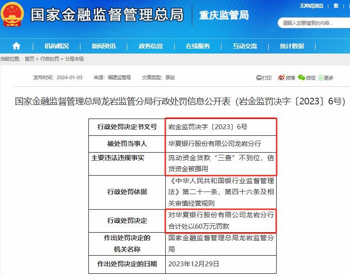Click the home icon in navigation bar

pos(16,46)
